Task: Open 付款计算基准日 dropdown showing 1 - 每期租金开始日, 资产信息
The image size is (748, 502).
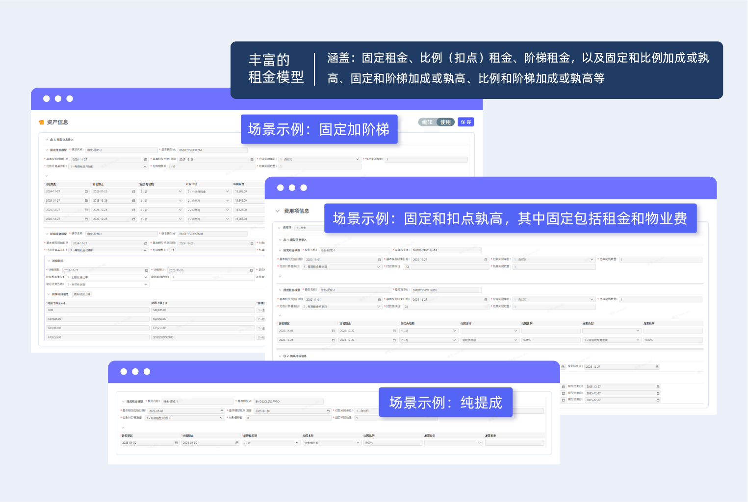Action: [x=108, y=167]
